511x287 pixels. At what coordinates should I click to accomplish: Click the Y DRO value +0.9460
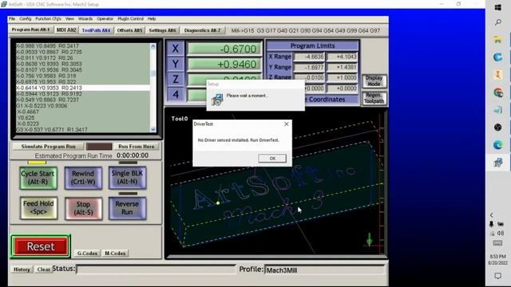[x=225, y=64]
